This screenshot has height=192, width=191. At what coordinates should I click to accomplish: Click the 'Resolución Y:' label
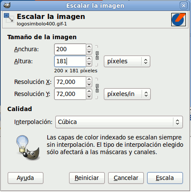click(32, 94)
